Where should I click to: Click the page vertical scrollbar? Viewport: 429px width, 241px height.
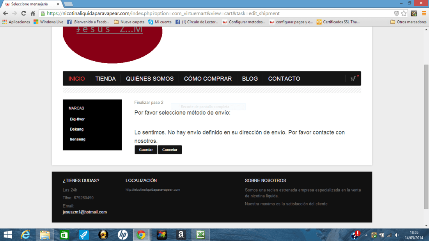pos(426,137)
